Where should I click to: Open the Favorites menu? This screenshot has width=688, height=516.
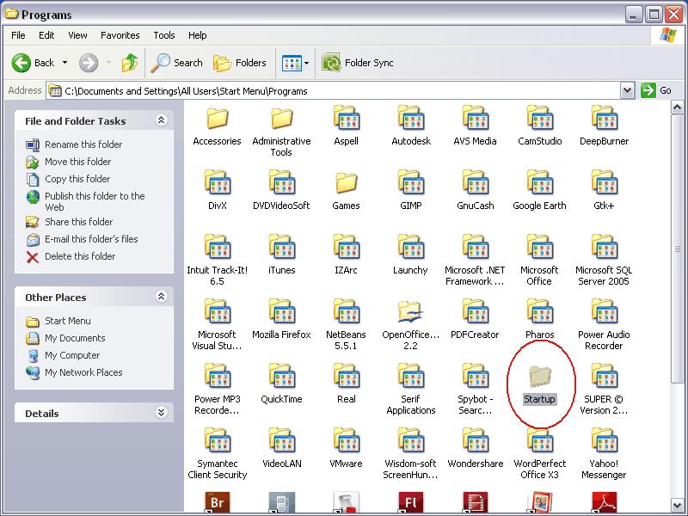pyautogui.click(x=120, y=35)
